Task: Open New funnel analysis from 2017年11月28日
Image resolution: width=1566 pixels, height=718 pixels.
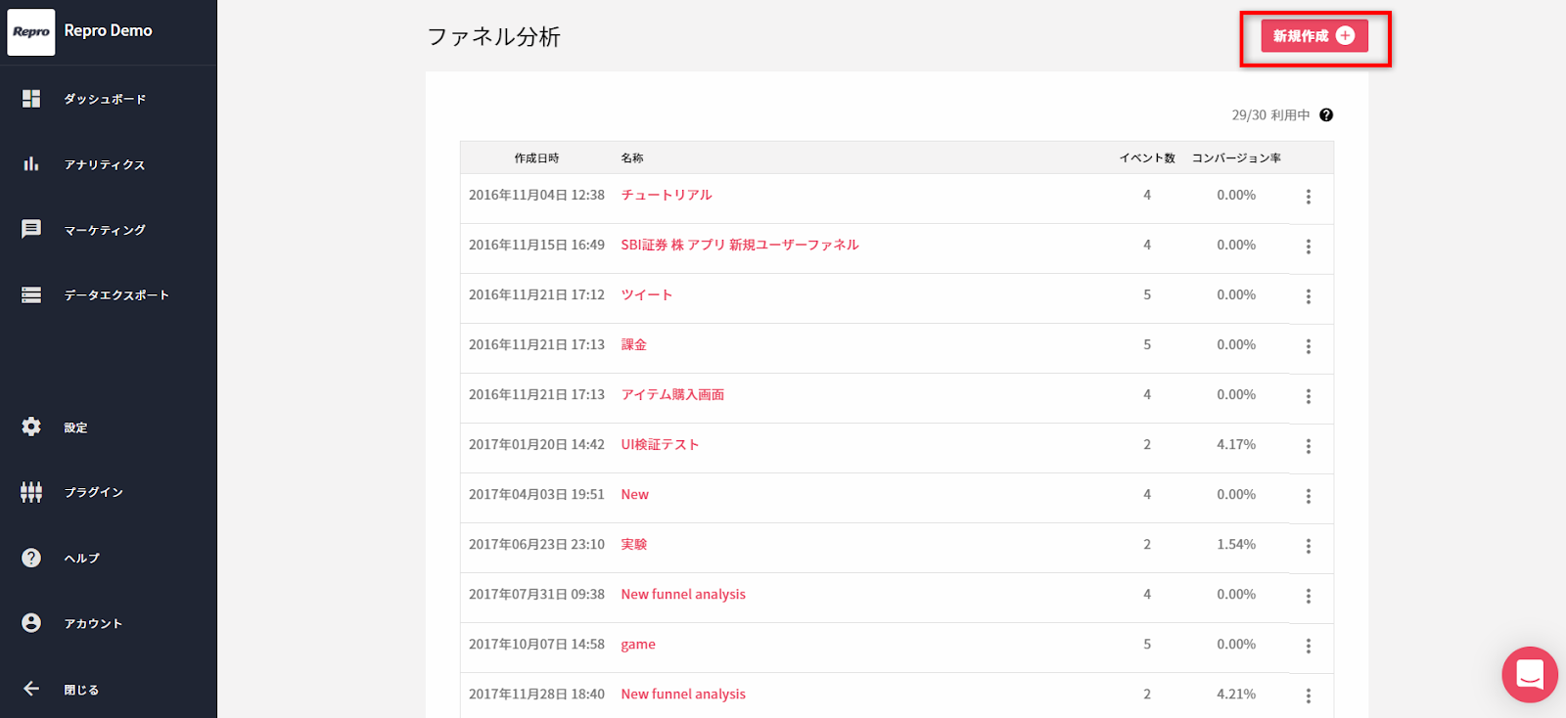Action: [x=683, y=694]
